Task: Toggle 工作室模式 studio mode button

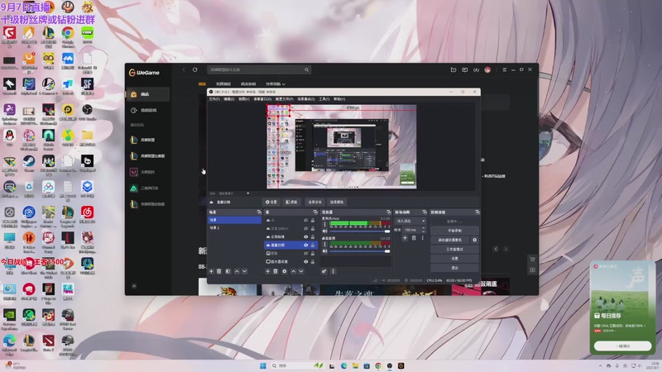Action: (x=454, y=250)
